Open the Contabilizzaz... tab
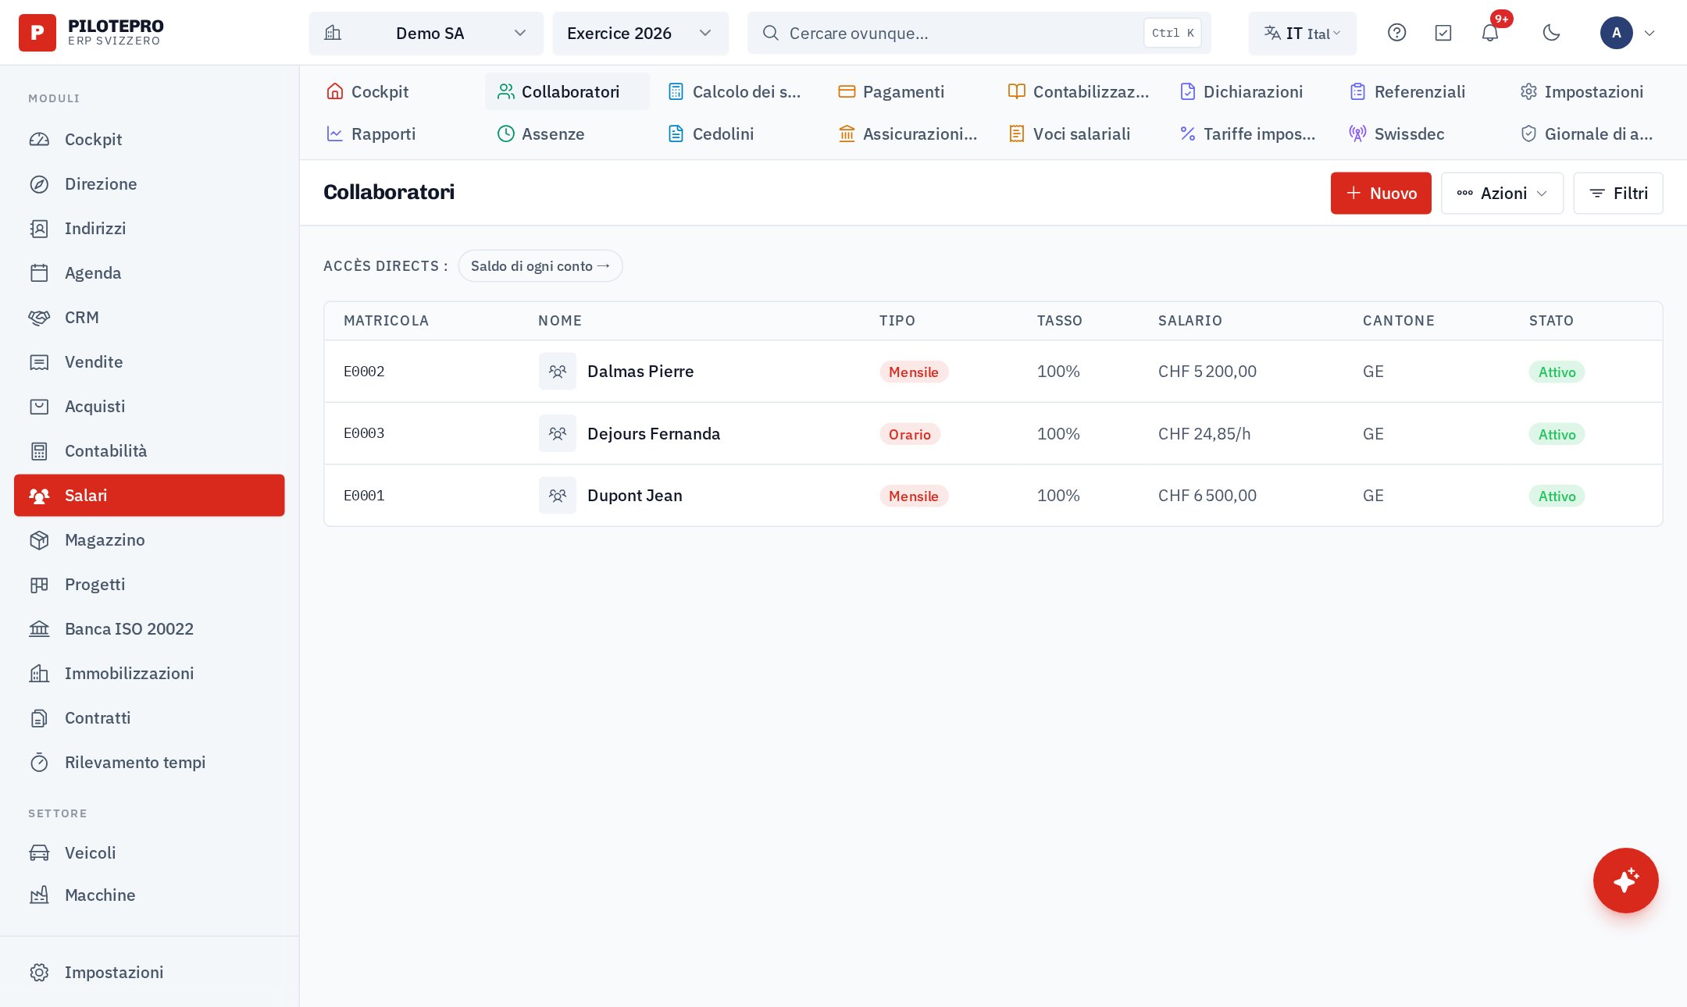 (1079, 91)
